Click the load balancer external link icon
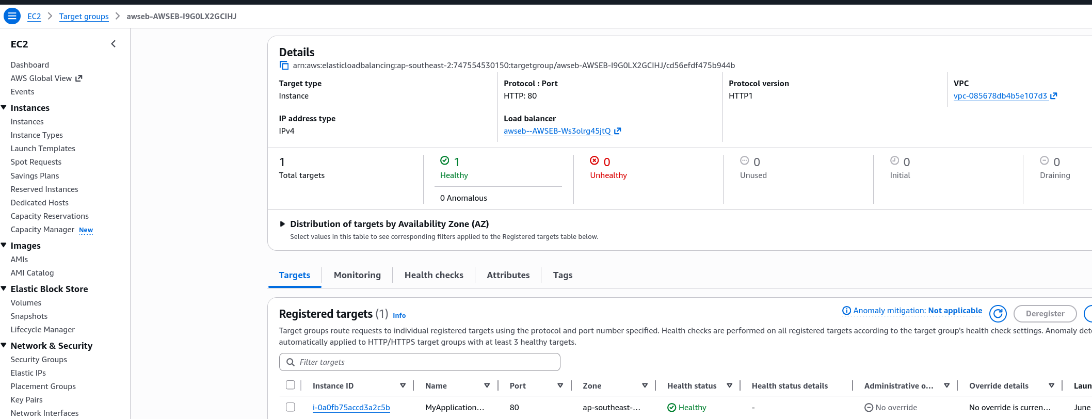The height and width of the screenshot is (419, 1092). 617,131
